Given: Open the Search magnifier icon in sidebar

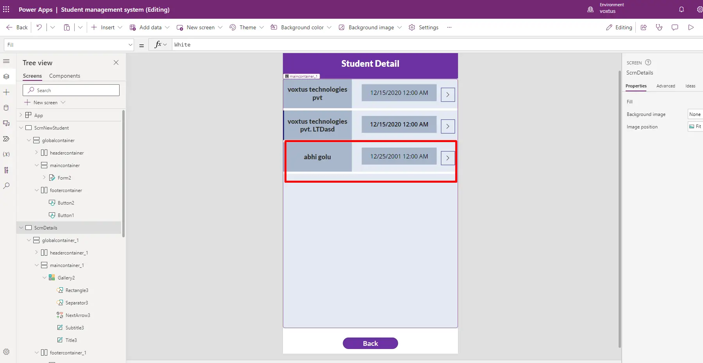Looking at the screenshot, I should (6, 186).
